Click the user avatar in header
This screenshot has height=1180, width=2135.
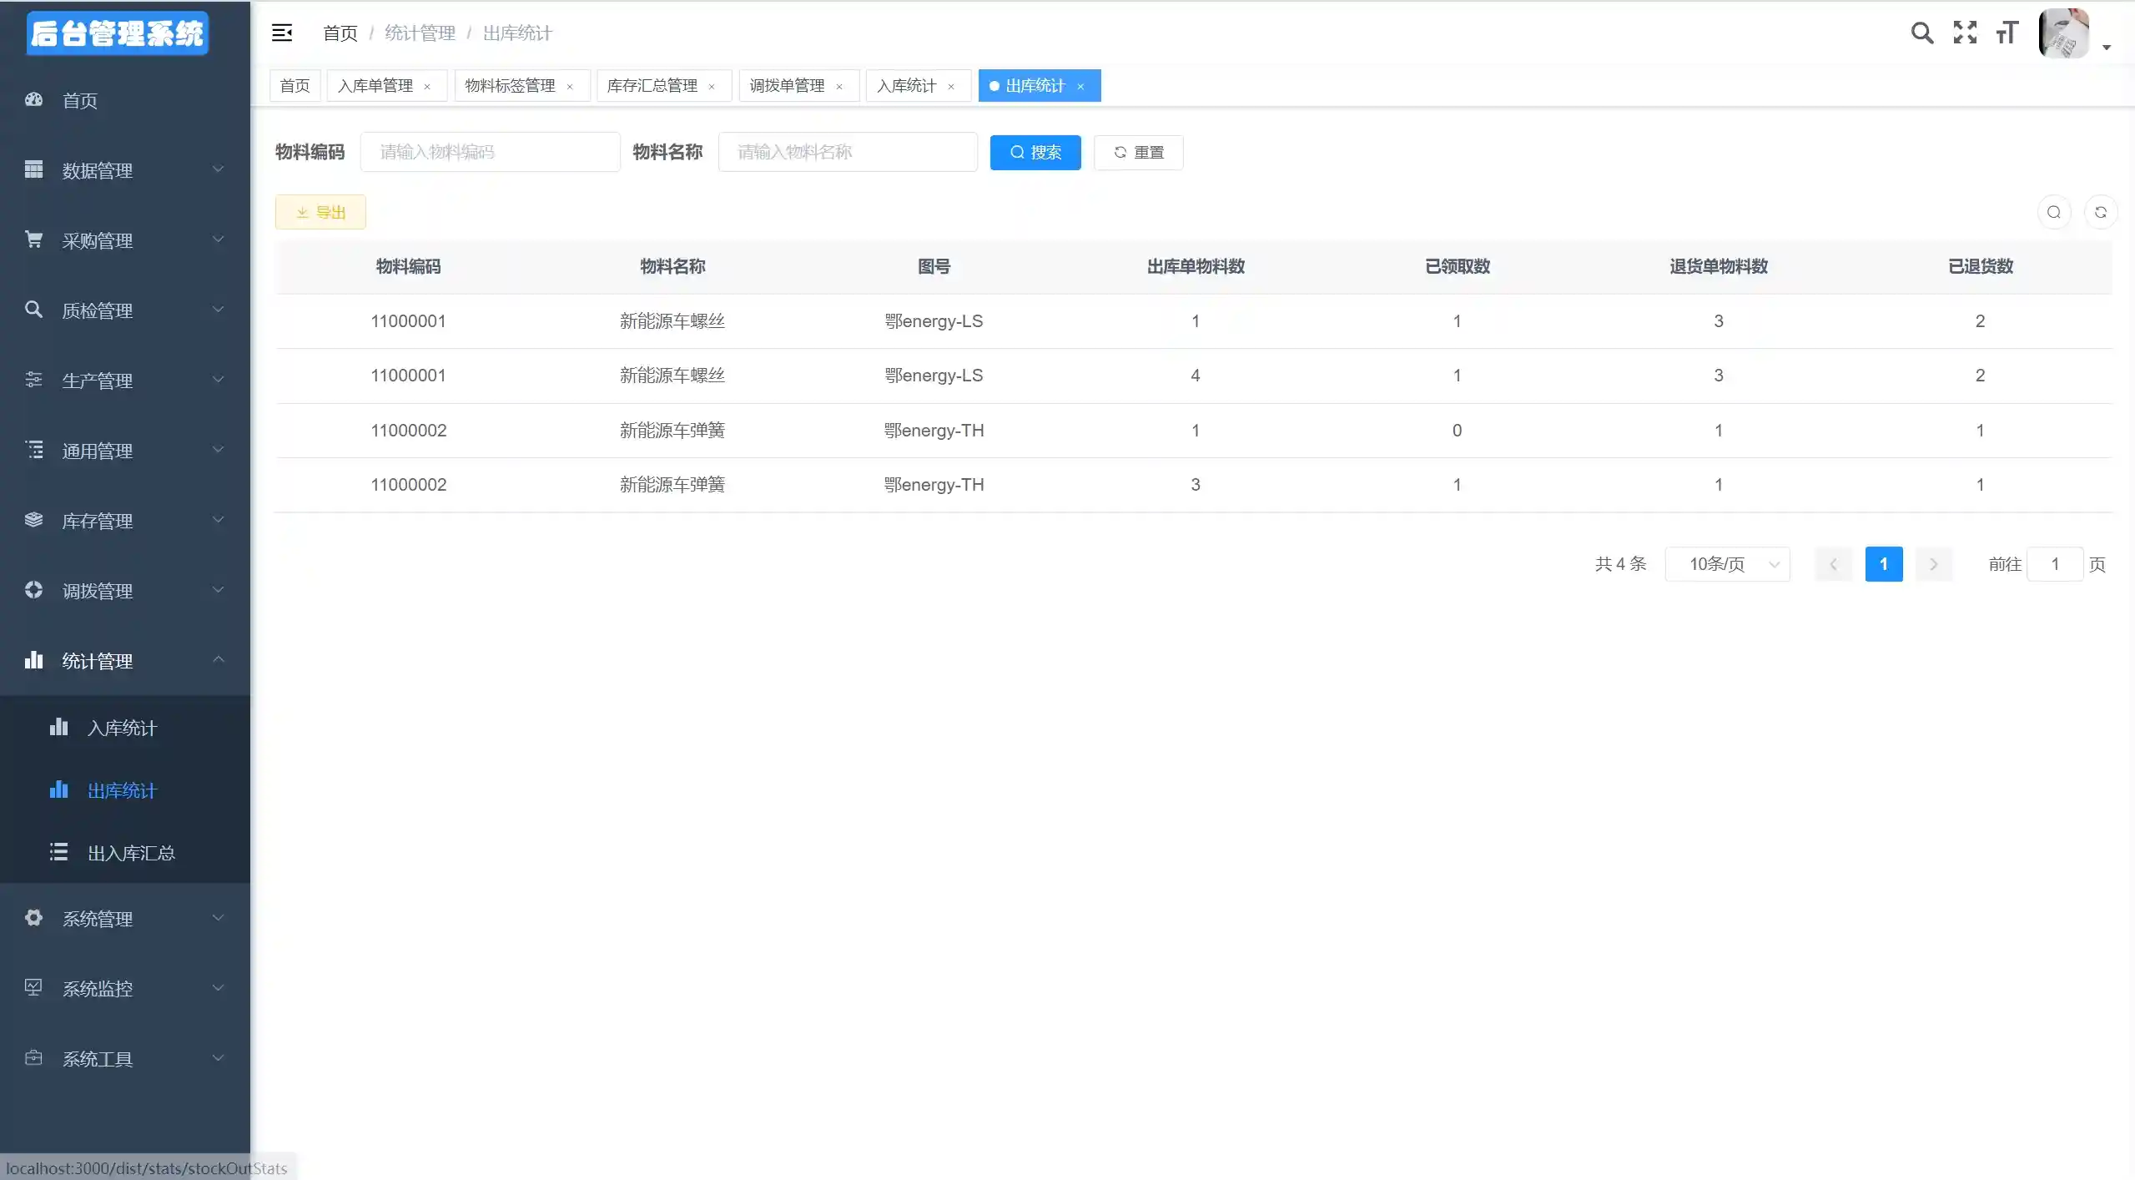(2063, 34)
